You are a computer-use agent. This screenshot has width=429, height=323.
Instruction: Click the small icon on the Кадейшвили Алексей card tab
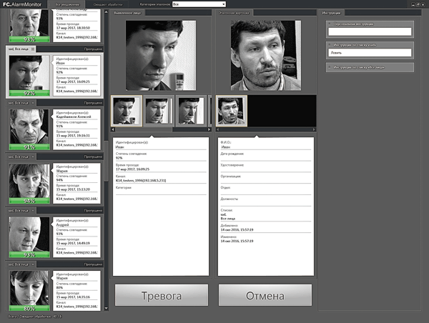coord(33,103)
